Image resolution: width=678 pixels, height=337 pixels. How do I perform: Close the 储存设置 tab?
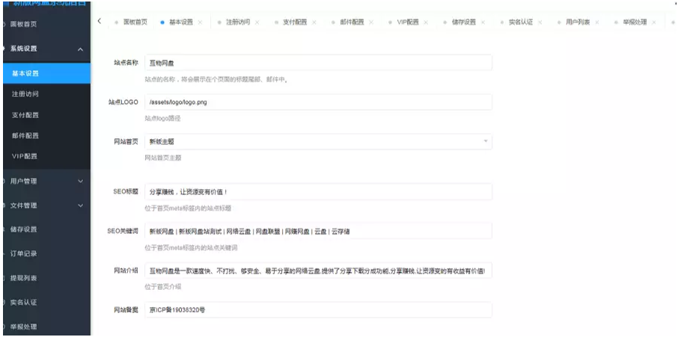(483, 22)
